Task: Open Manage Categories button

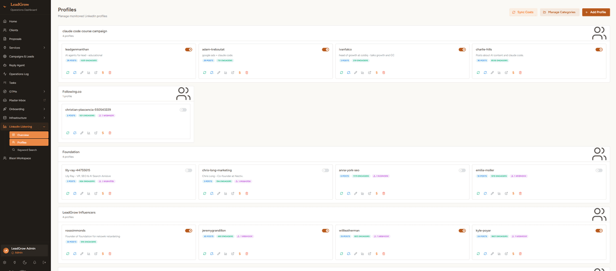Action: click(560, 12)
